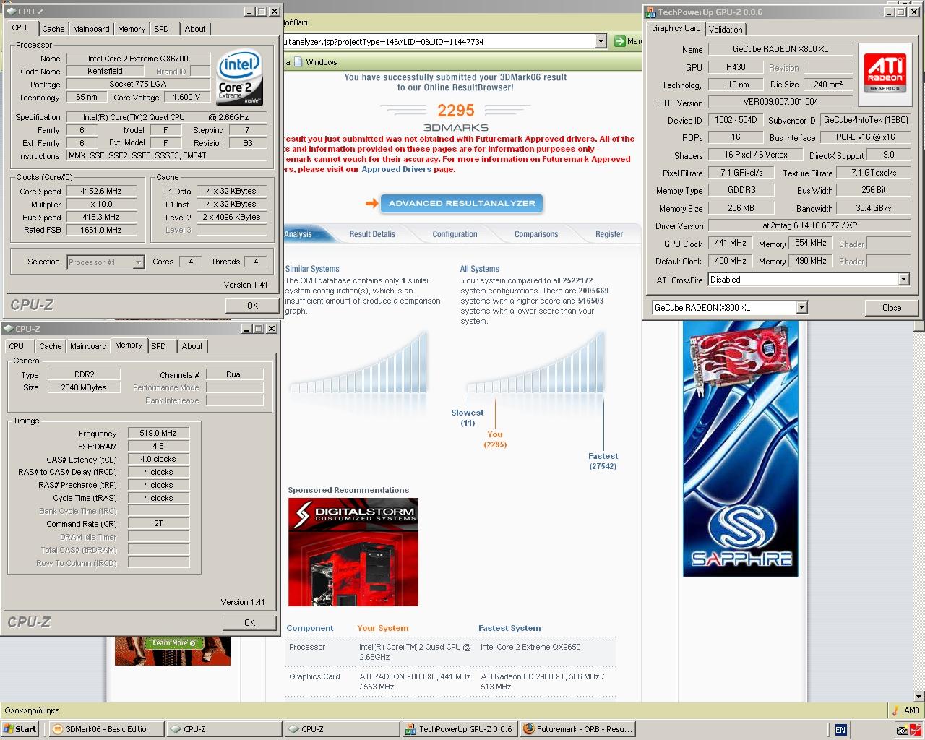Open the Windows Start menu
This screenshot has height=740, width=925.
point(20,729)
